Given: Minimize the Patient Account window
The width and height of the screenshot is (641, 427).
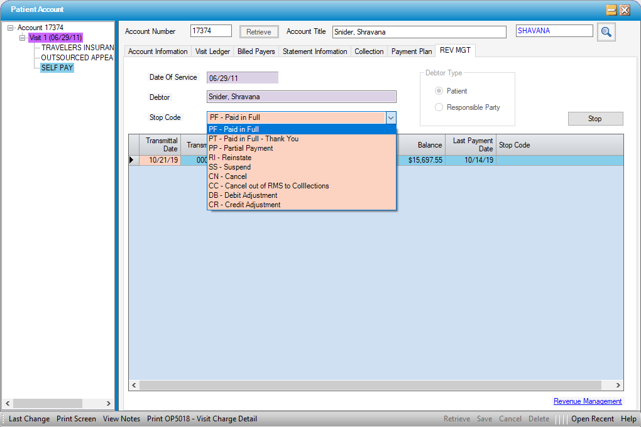Looking at the screenshot, I should coord(611,10).
